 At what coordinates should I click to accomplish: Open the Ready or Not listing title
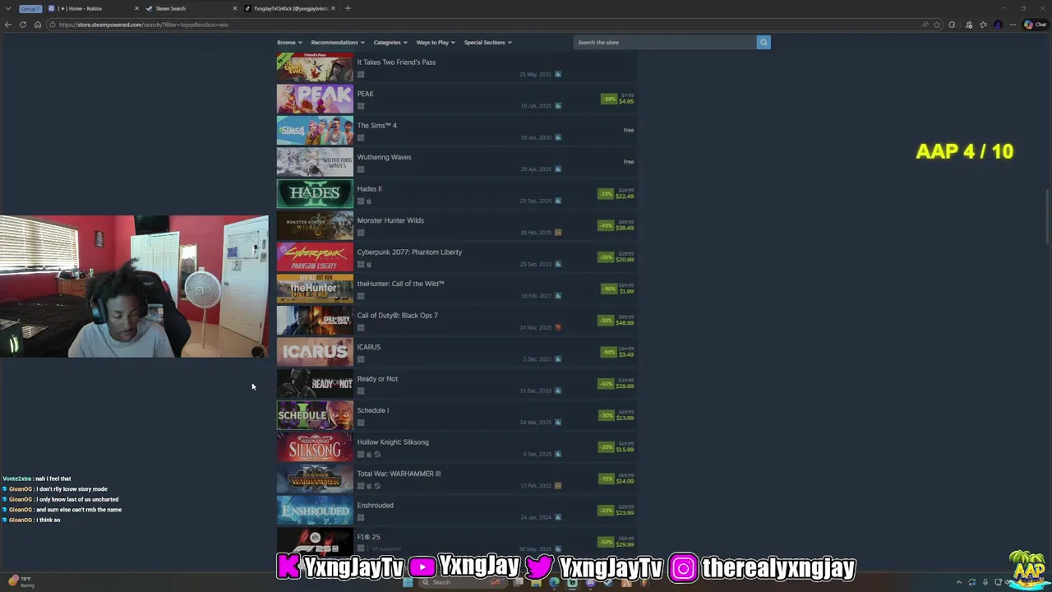[377, 379]
